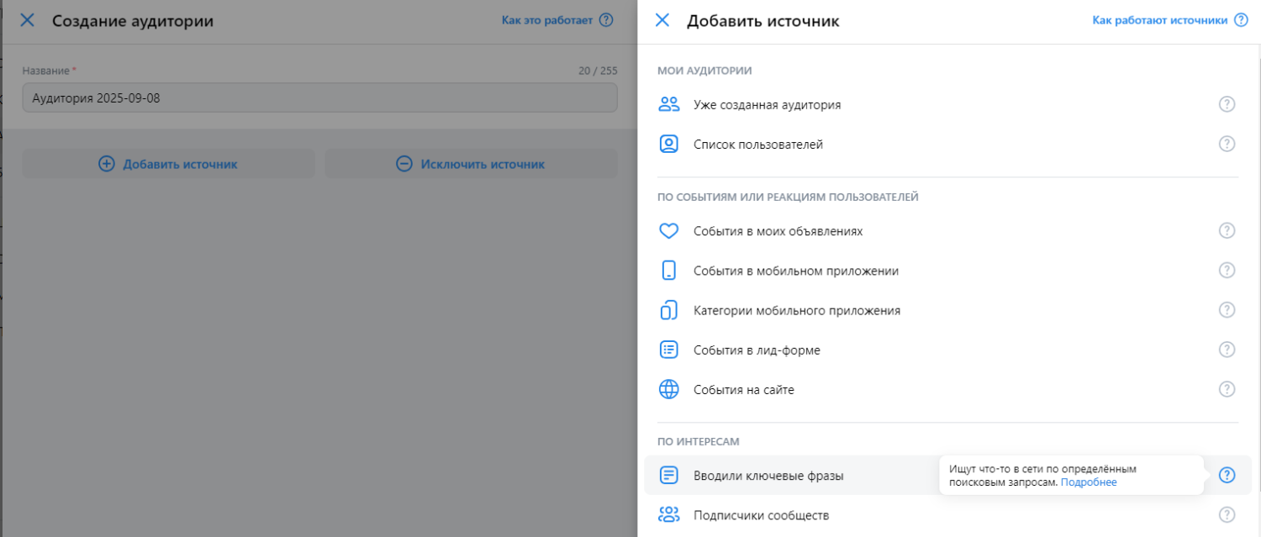Click help icon for События в мобильном приложении
The height and width of the screenshot is (537, 1261).
(x=1227, y=271)
